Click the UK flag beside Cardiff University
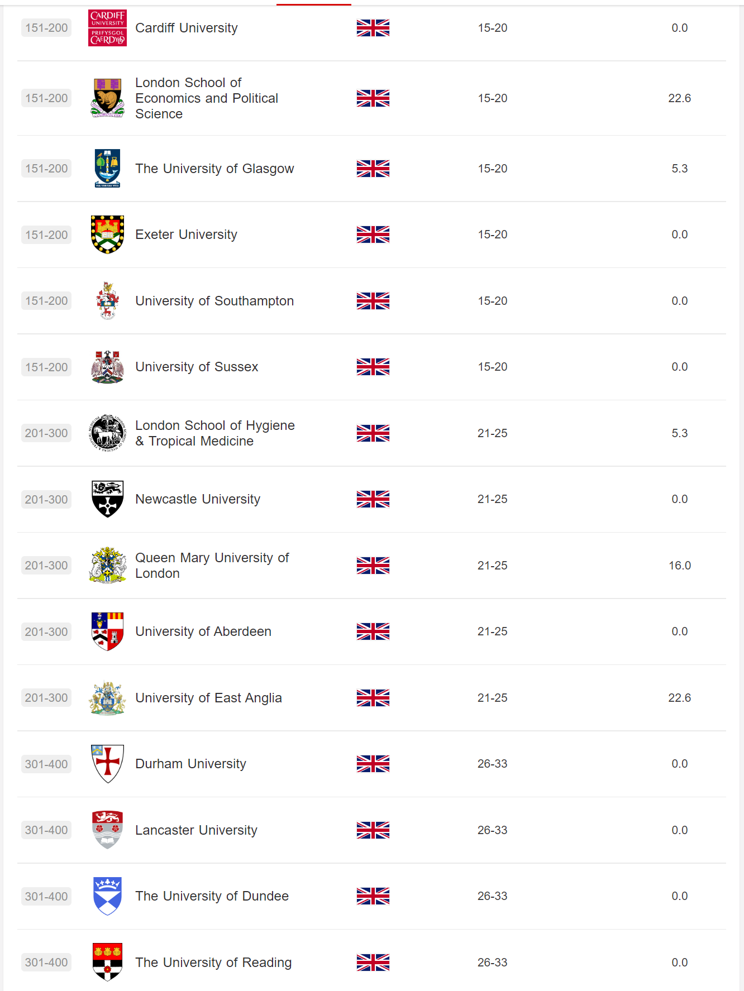744x991 pixels. point(373,28)
